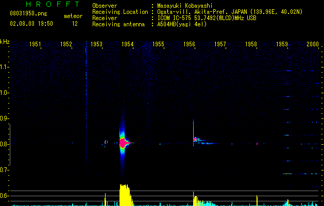Click the 0.9 kHz frequency label

coord(4,118)
